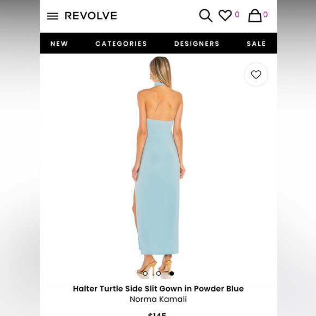The image size is (316, 316).
Task: Favorite this gown with the circular heart button
Action: pyautogui.click(x=256, y=75)
